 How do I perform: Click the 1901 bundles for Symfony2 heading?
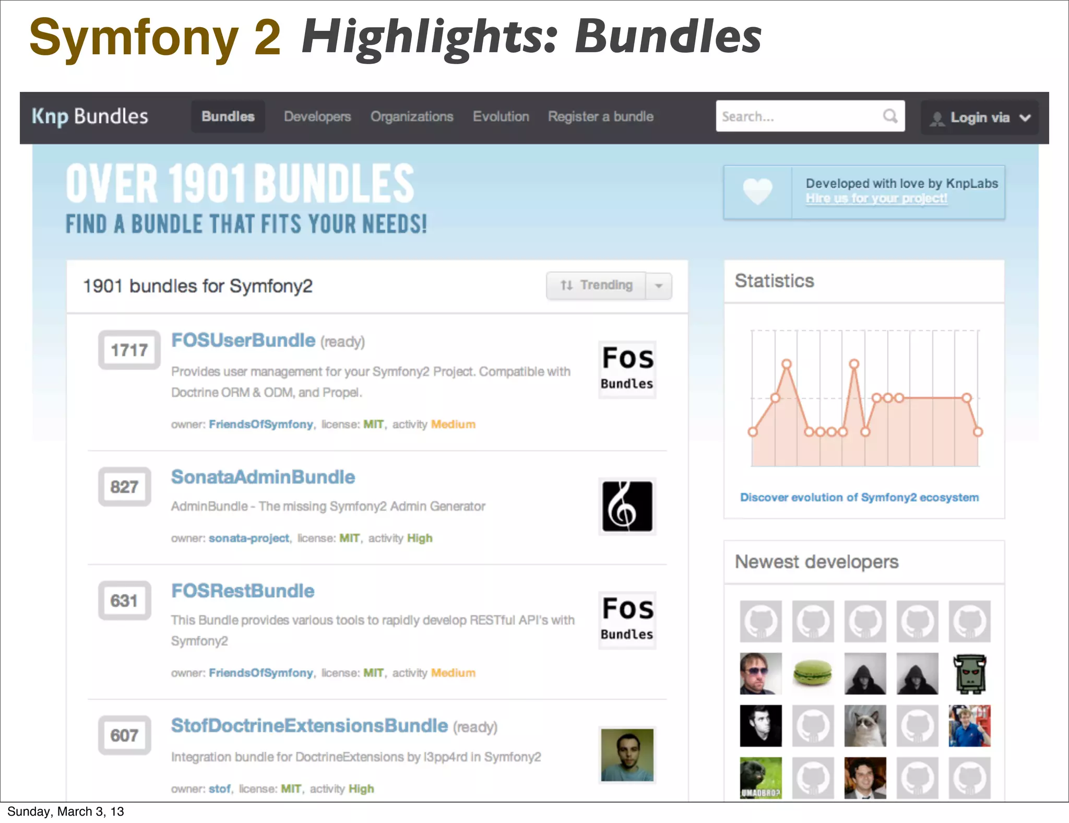[198, 286]
